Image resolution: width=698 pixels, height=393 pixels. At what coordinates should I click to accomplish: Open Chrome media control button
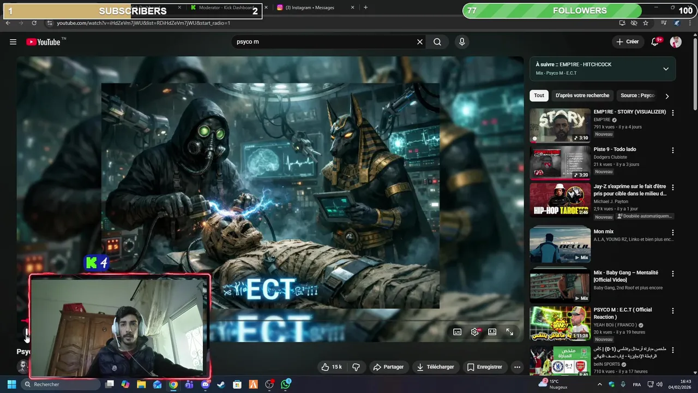(664, 23)
